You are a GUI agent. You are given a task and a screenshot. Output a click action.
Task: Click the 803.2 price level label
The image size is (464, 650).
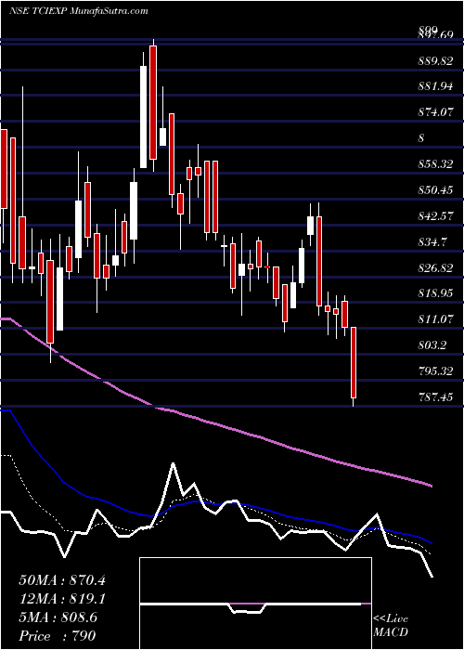432,345
